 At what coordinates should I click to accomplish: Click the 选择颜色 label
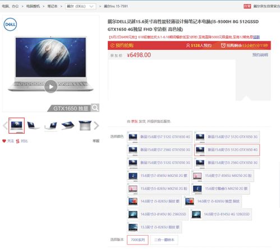coord(117,137)
